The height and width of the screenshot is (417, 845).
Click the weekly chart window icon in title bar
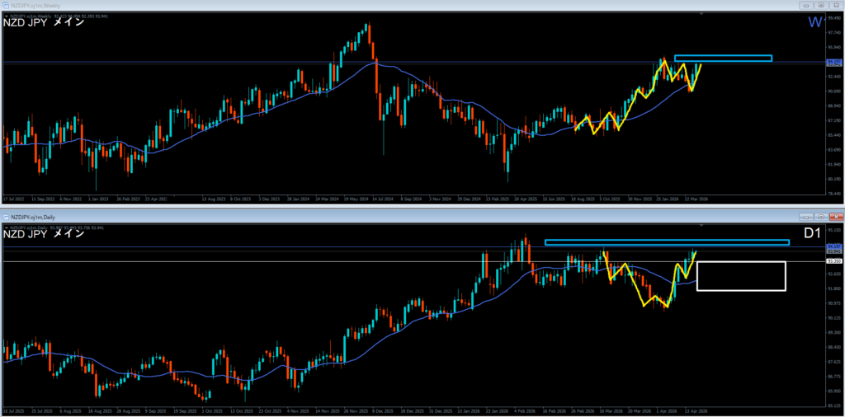pos(6,5)
